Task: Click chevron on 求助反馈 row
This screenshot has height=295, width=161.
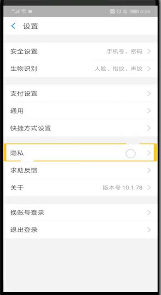Action: 149,171
